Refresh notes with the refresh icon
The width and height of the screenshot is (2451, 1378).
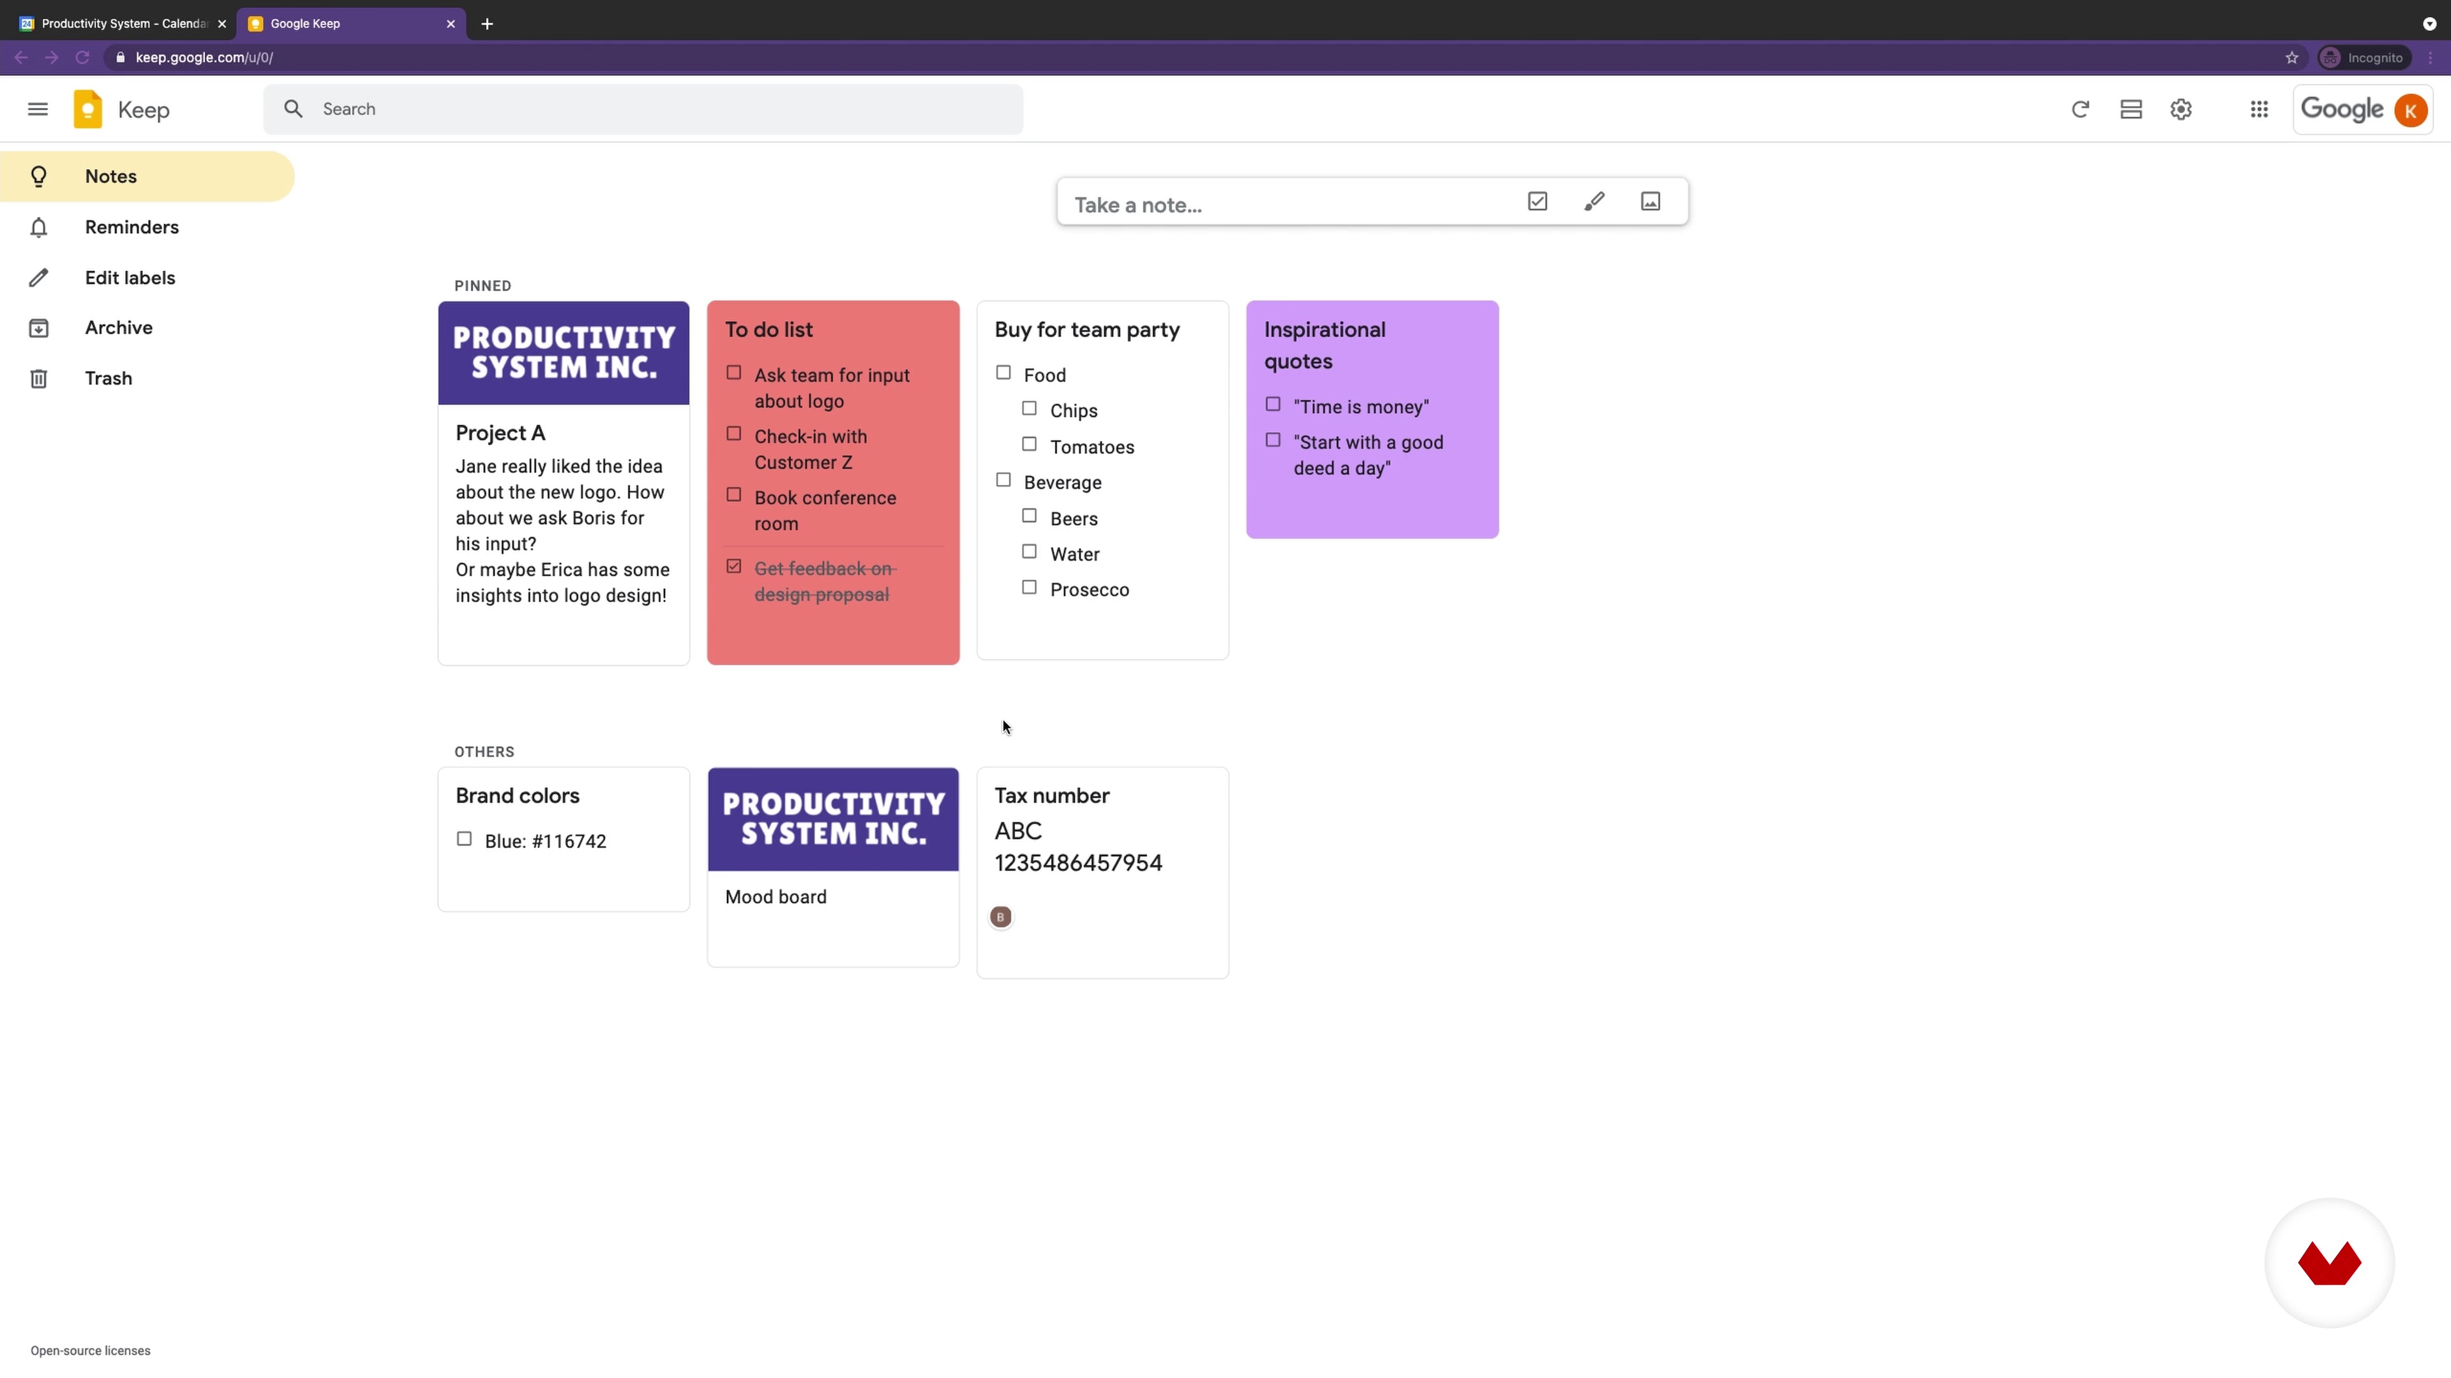point(2080,109)
